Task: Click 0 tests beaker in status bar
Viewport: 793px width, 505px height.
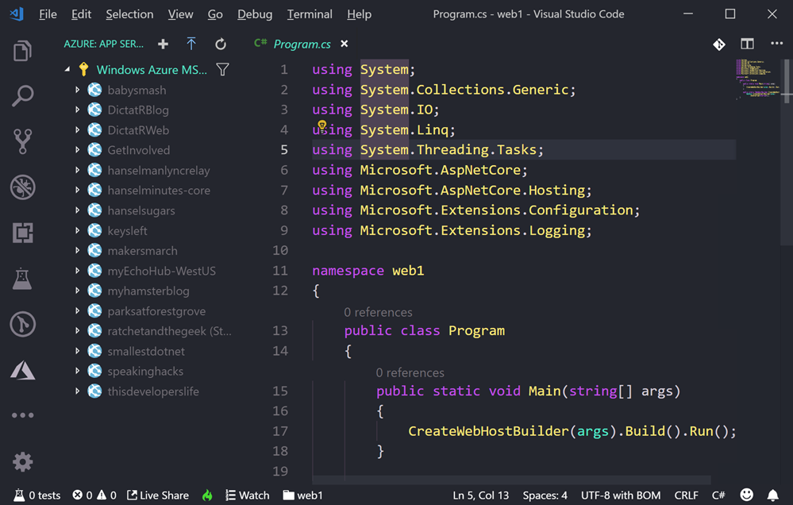Action: point(37,495)
